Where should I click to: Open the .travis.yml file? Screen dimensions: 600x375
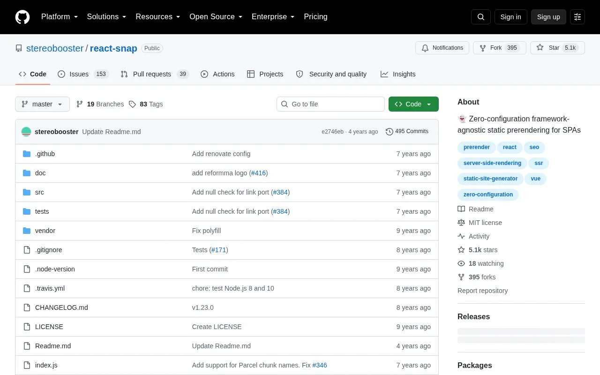50,288
